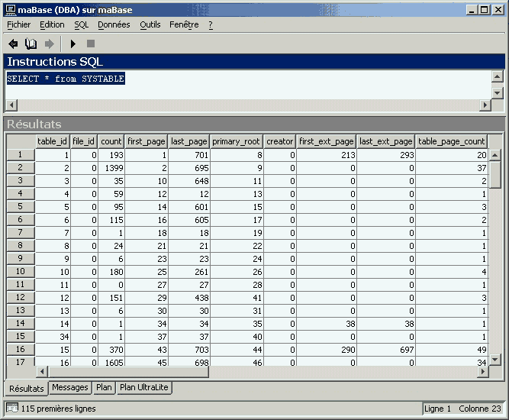Click the maBase application icon in title bar

tap(9, 8)
